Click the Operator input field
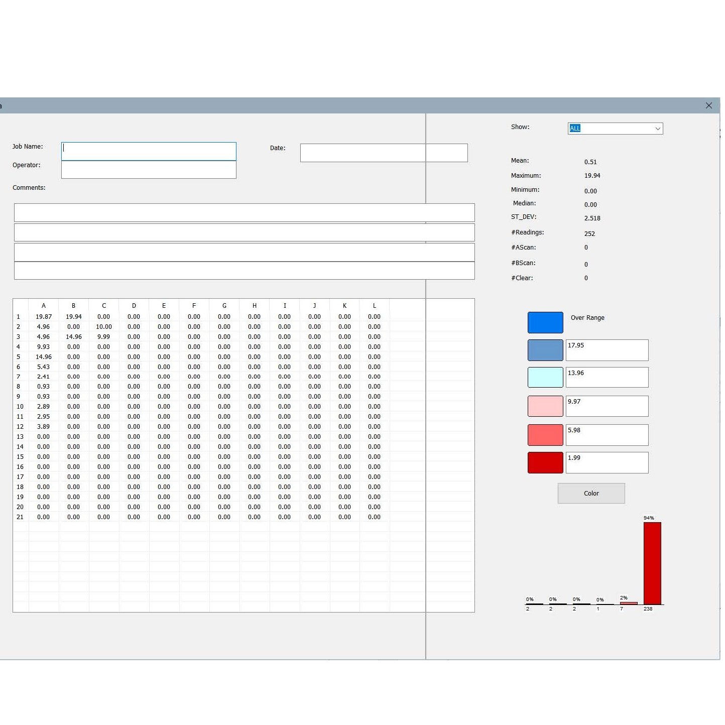The height and width of the screenshot is (725, 725). tap(149, 170)
